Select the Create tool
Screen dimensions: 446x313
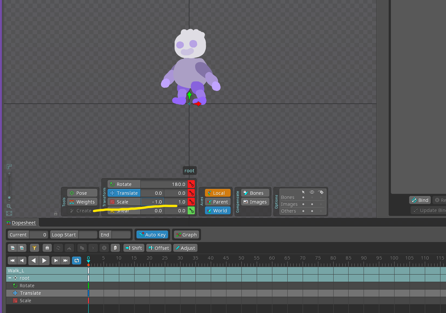coord(82,211)
